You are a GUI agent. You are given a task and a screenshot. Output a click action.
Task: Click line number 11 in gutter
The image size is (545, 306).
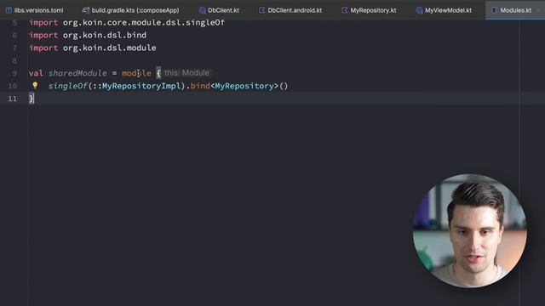coord(13,99)
